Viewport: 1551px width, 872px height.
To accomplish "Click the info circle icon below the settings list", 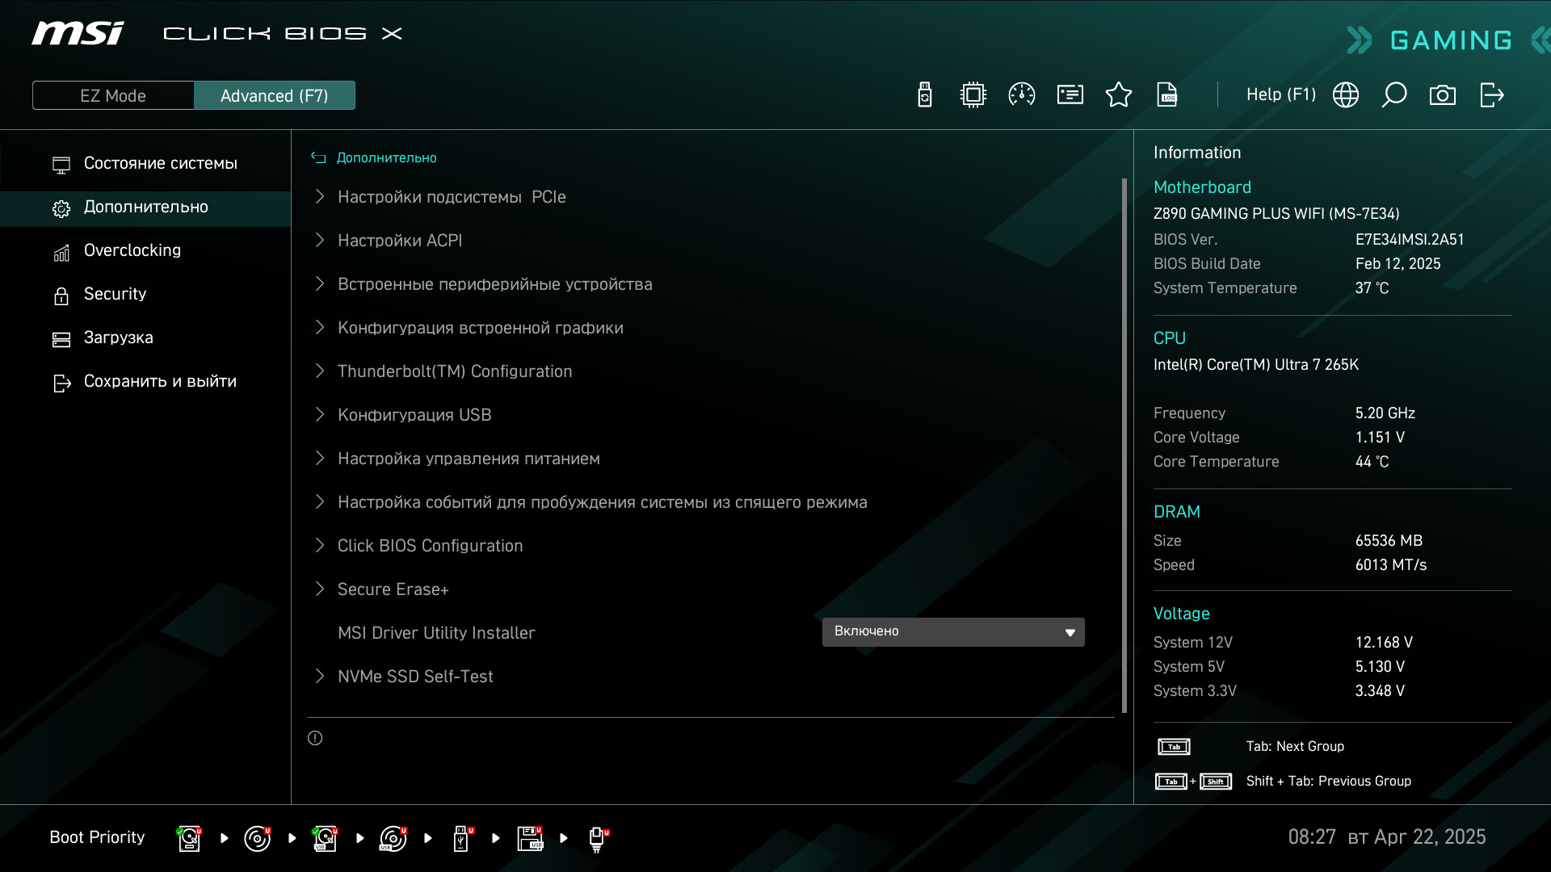I will coord(315,738).
